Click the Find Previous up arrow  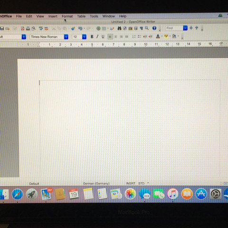click(197, 28)
